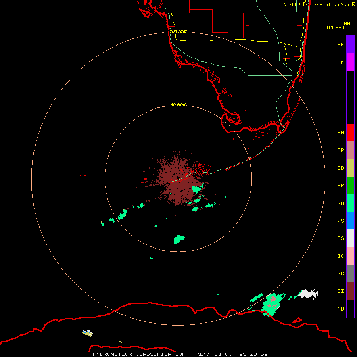Click the HYDROMETEOR CLASSIFICATION title text
Image resolution: width=357 pixels, height=357 pixels.
tap(139, 354)
